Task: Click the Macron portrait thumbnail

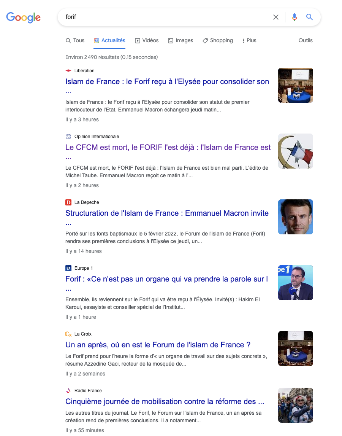Action: (x=296, y=217)
